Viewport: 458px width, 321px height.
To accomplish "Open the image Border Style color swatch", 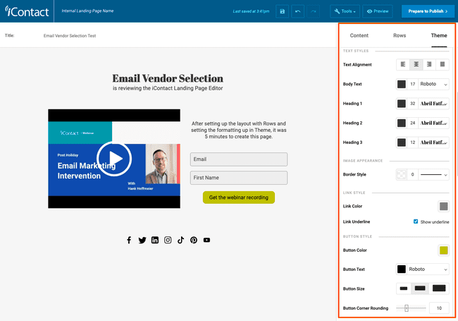I will point(402,174).
